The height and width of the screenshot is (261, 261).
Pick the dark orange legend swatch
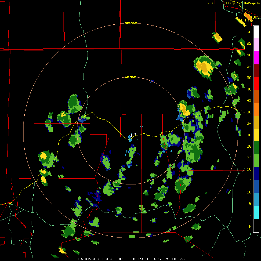(x=256, y=97)
